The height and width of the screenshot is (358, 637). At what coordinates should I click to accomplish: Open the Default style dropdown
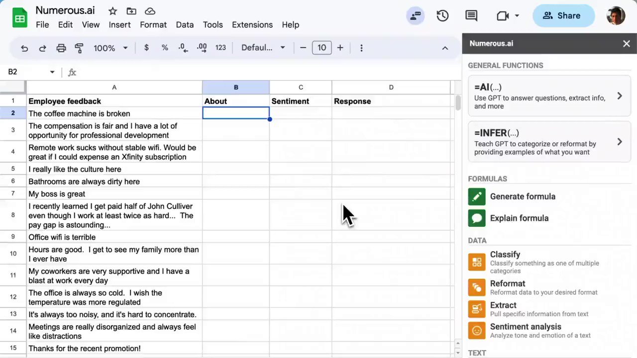pos(263,47)
